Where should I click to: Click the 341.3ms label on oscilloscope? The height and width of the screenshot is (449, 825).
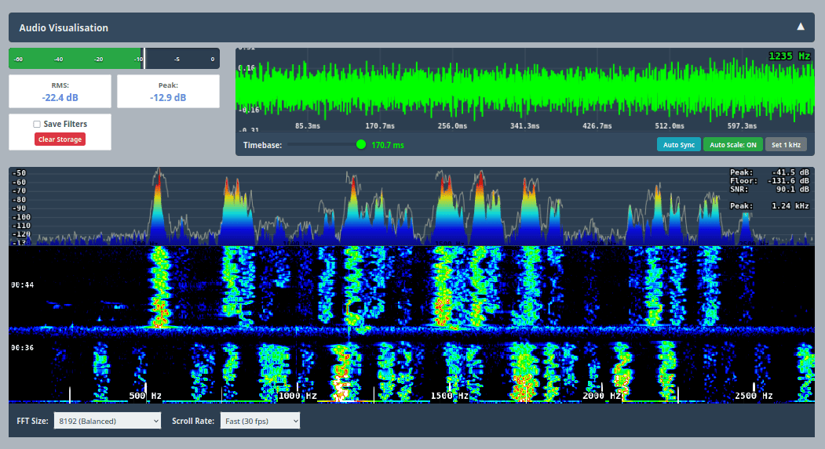[x=524, y=126]
